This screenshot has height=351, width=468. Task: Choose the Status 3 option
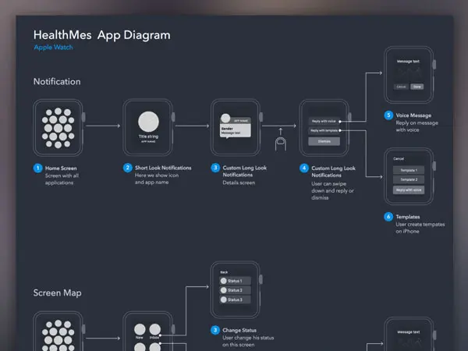pyautogui.click(x=236, y=300)
